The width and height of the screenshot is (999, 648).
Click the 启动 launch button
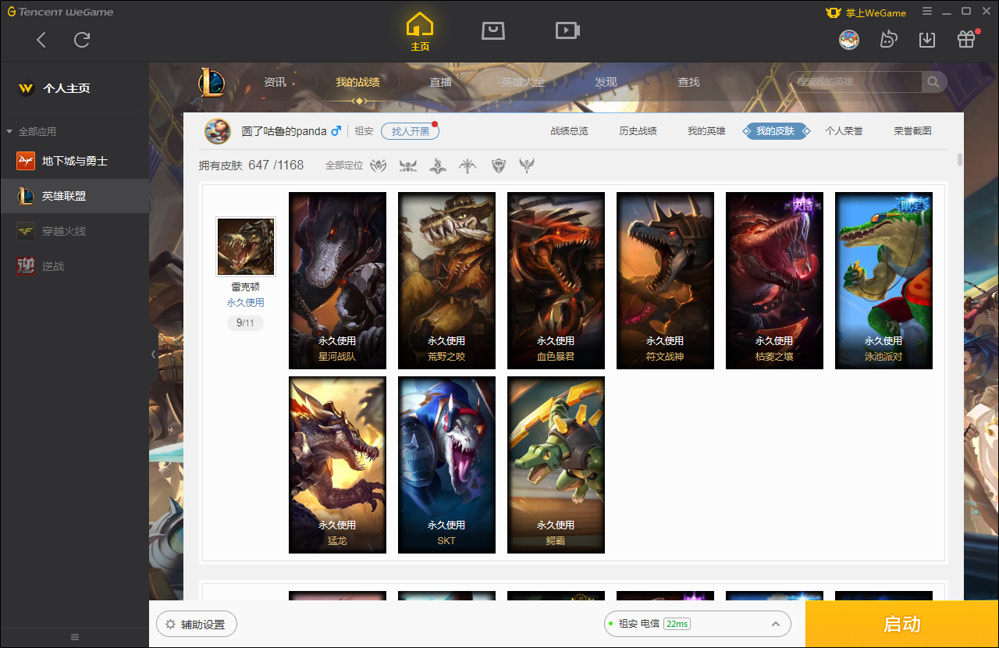point(902,624)
